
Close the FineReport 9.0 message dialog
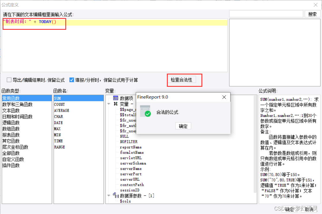[224, 97]
